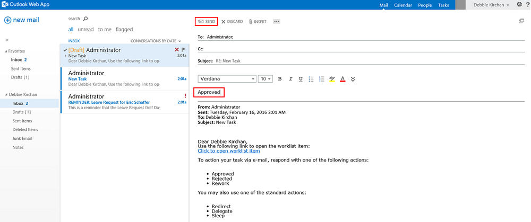Insert a bulleted list
Image resolution: width=531 pixels, height=222 pixels.
tap(311, 79)
